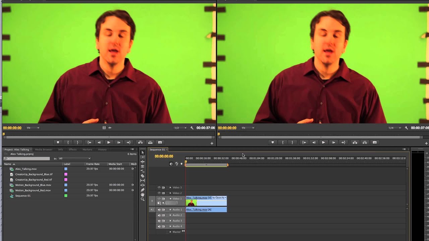The image size is (429, 241).
Task: Expand the Video 2 track
Action: point(170,193)
